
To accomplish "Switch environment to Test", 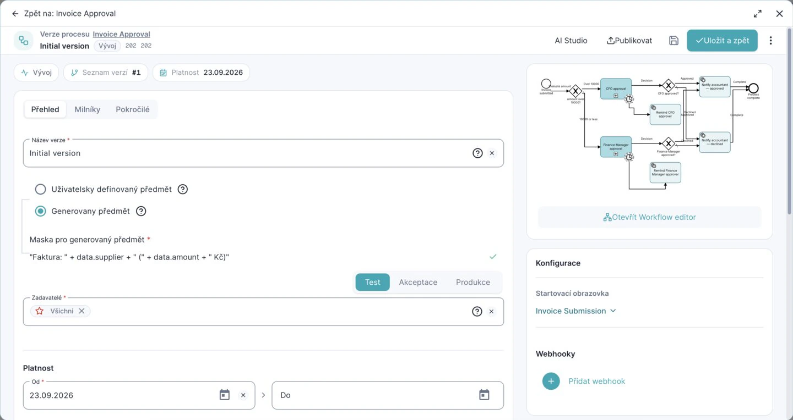I will point(372,282).
